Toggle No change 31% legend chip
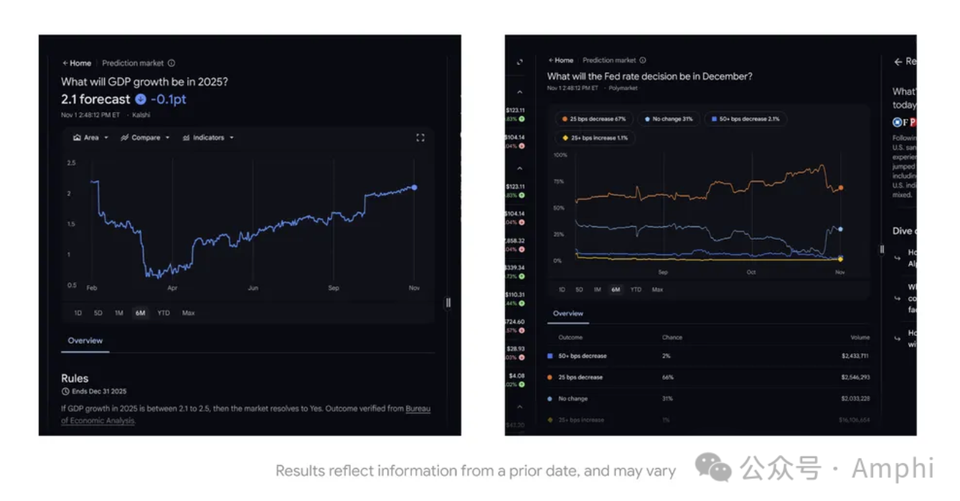This screenshot has height=501, width=960. coord(668,119)
